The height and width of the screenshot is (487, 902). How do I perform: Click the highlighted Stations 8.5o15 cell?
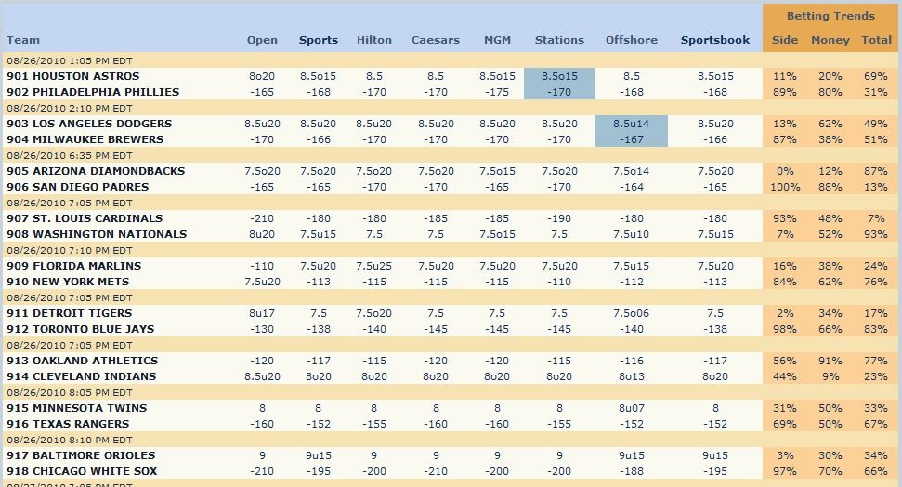point(558,76)
